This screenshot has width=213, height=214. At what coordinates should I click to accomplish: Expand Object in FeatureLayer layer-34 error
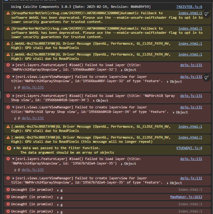(94, 101)
